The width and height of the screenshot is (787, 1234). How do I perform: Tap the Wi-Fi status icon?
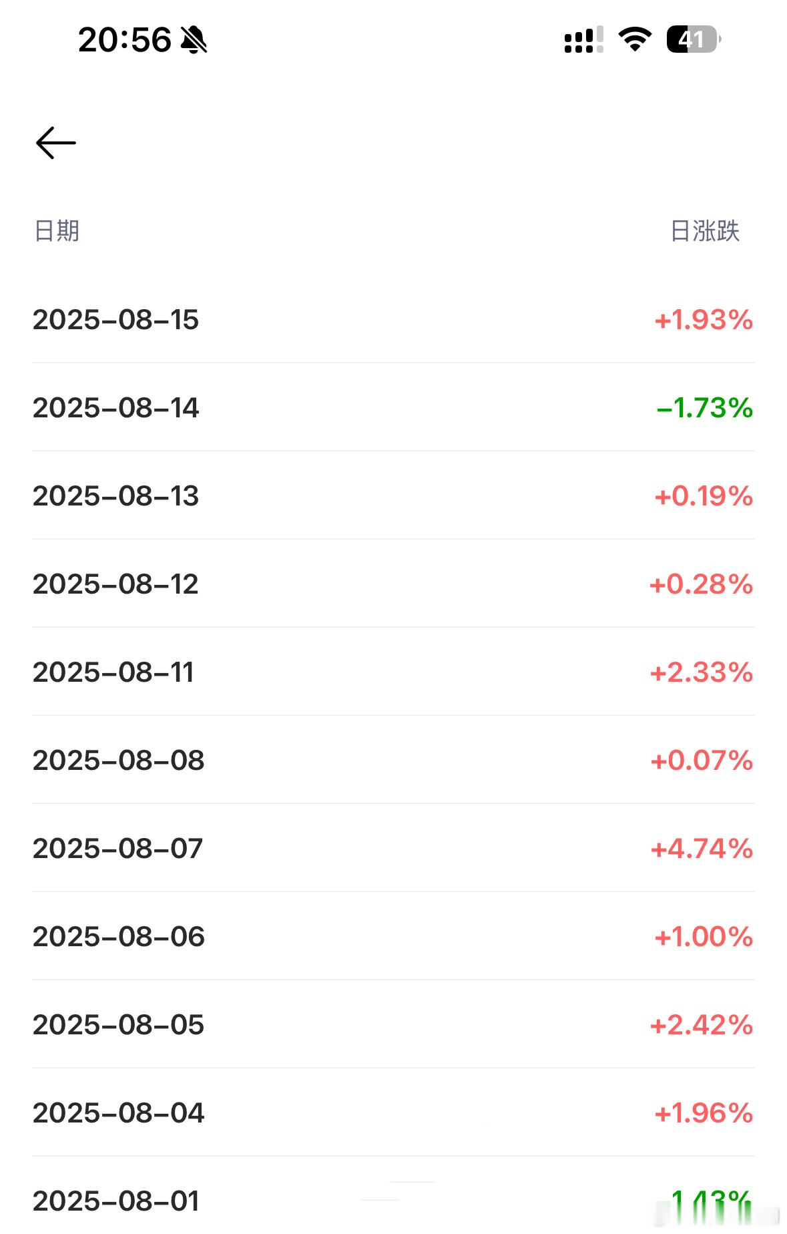point(635,39)
